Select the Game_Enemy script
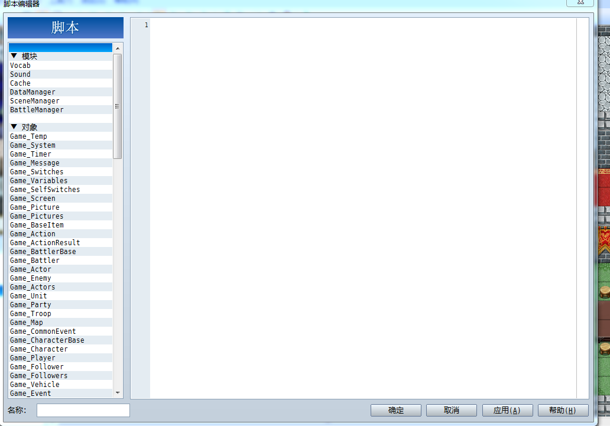The width and height of the screenshot is (610, 426). (60, 278)
